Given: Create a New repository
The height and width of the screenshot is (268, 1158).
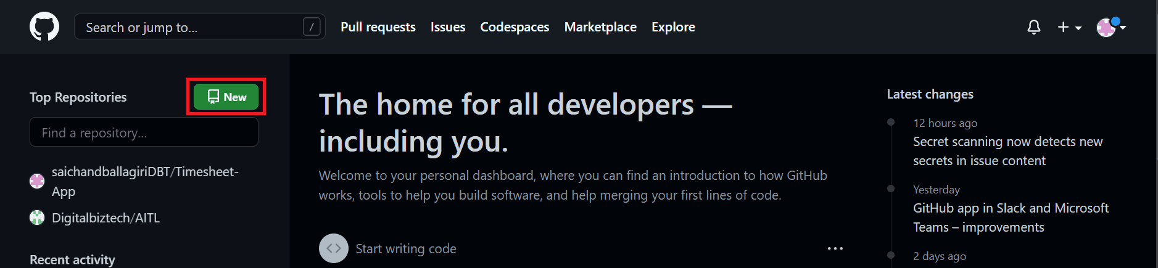Looking at the screenshot, I should pyautogui.click(x=226, y=97).
